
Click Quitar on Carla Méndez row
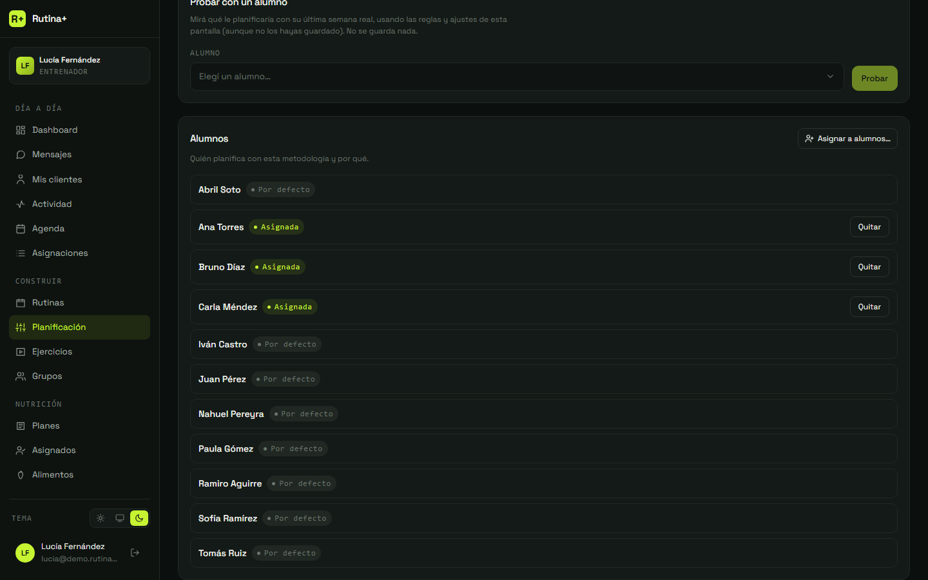(x=869, y=307)
